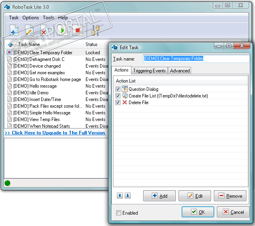The image size is (255, 226).
Task: Click the Create File List magnifier icon
Action: [125, 96]
